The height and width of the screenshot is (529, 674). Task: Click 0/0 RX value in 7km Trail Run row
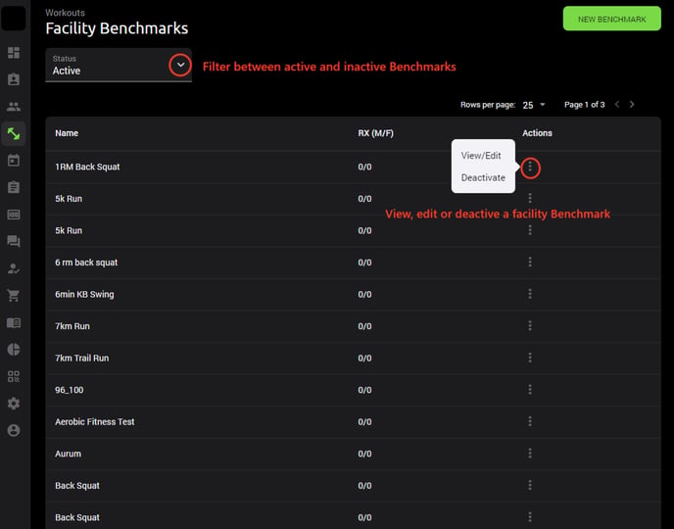pos(365,358)
